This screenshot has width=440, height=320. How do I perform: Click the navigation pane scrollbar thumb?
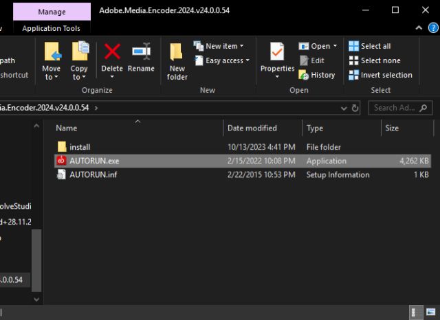(x=36, y=260)
